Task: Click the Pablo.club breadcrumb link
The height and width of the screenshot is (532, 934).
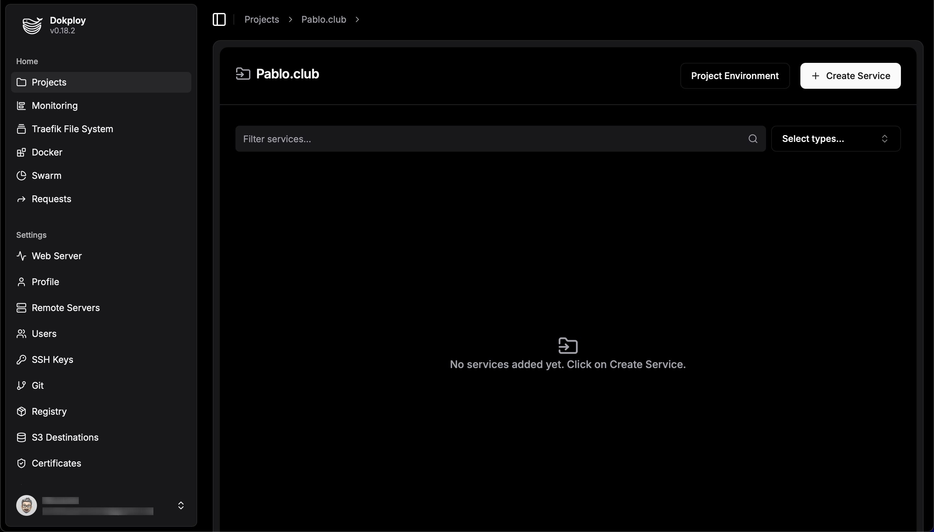Action: coord(324,19)
